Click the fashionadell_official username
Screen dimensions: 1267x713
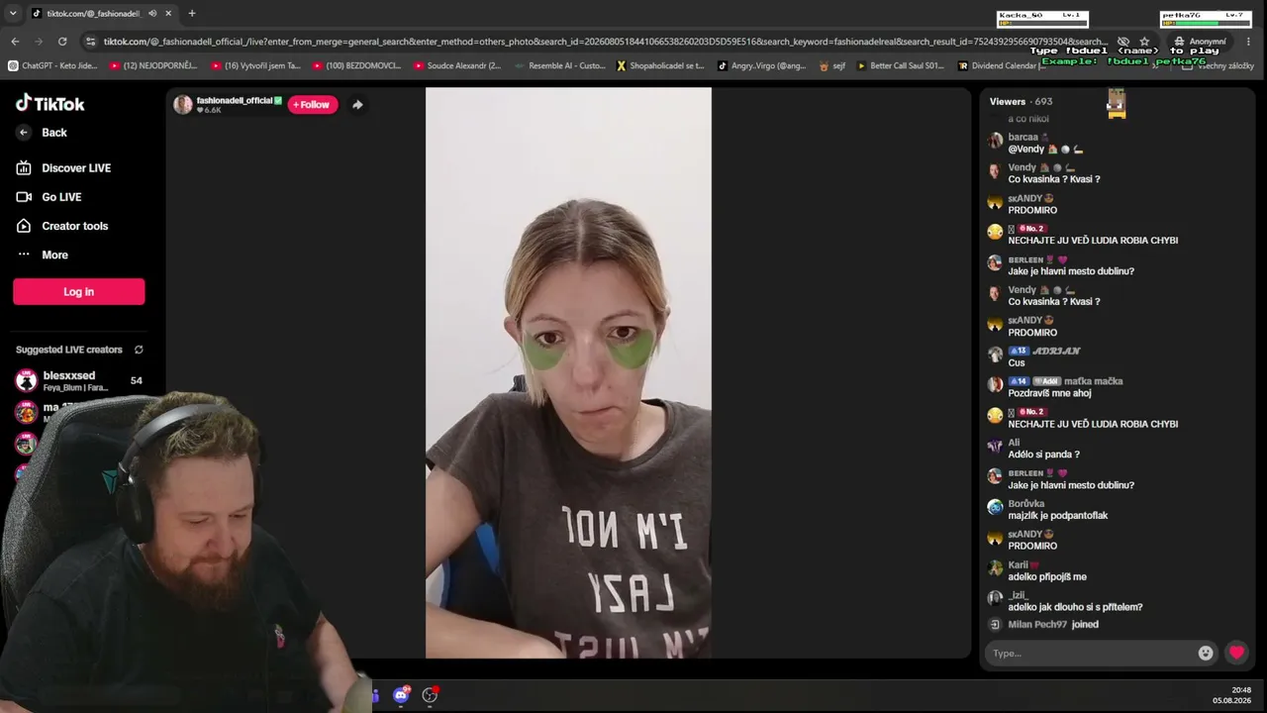[235, 100]
